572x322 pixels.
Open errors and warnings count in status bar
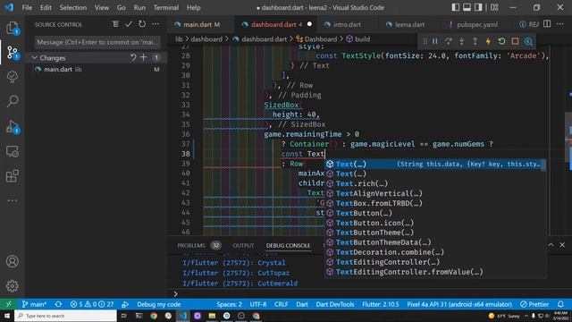coord(92,304)
